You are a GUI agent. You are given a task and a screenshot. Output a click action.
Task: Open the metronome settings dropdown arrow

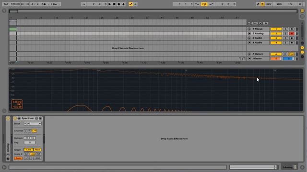click(x=48, y=4)
